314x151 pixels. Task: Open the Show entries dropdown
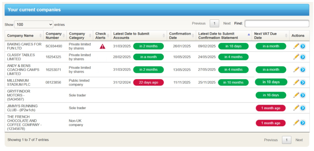tap(34, 25)
